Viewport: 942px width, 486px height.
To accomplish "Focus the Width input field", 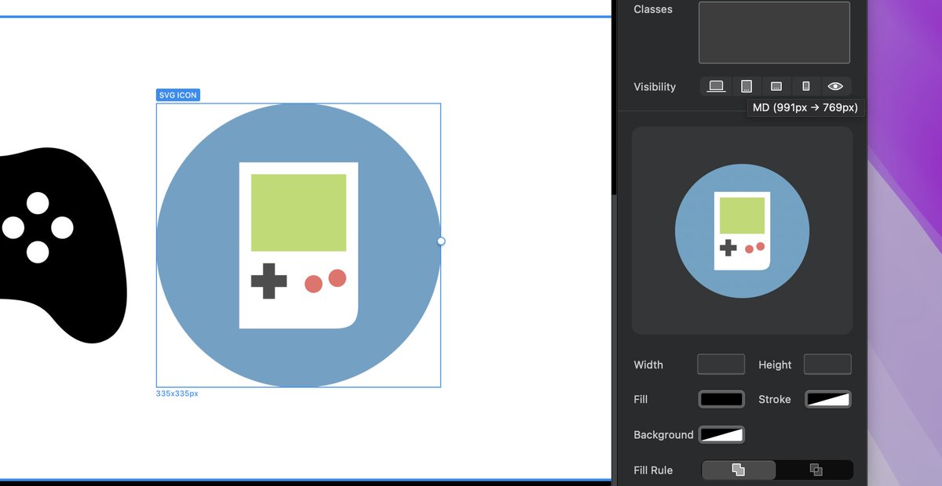I will (x=721, y=364).
